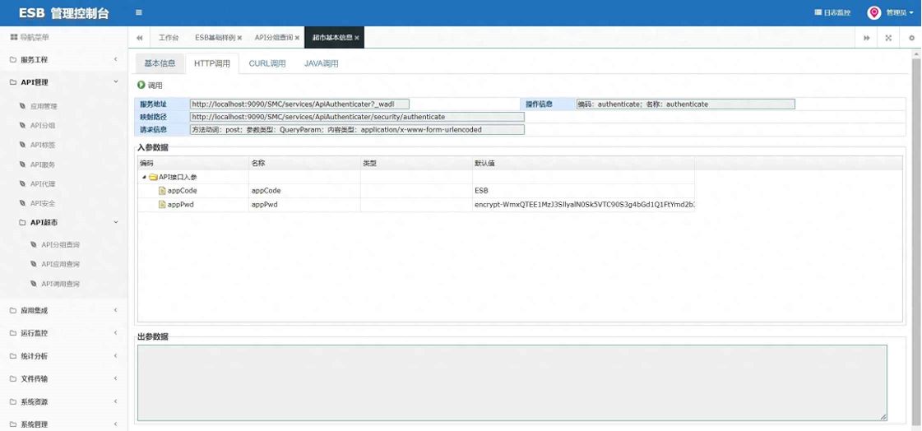The image size is (922, 431).
Task: Collapse the API接口入参 tree node
Action: [x=144, y=177]
